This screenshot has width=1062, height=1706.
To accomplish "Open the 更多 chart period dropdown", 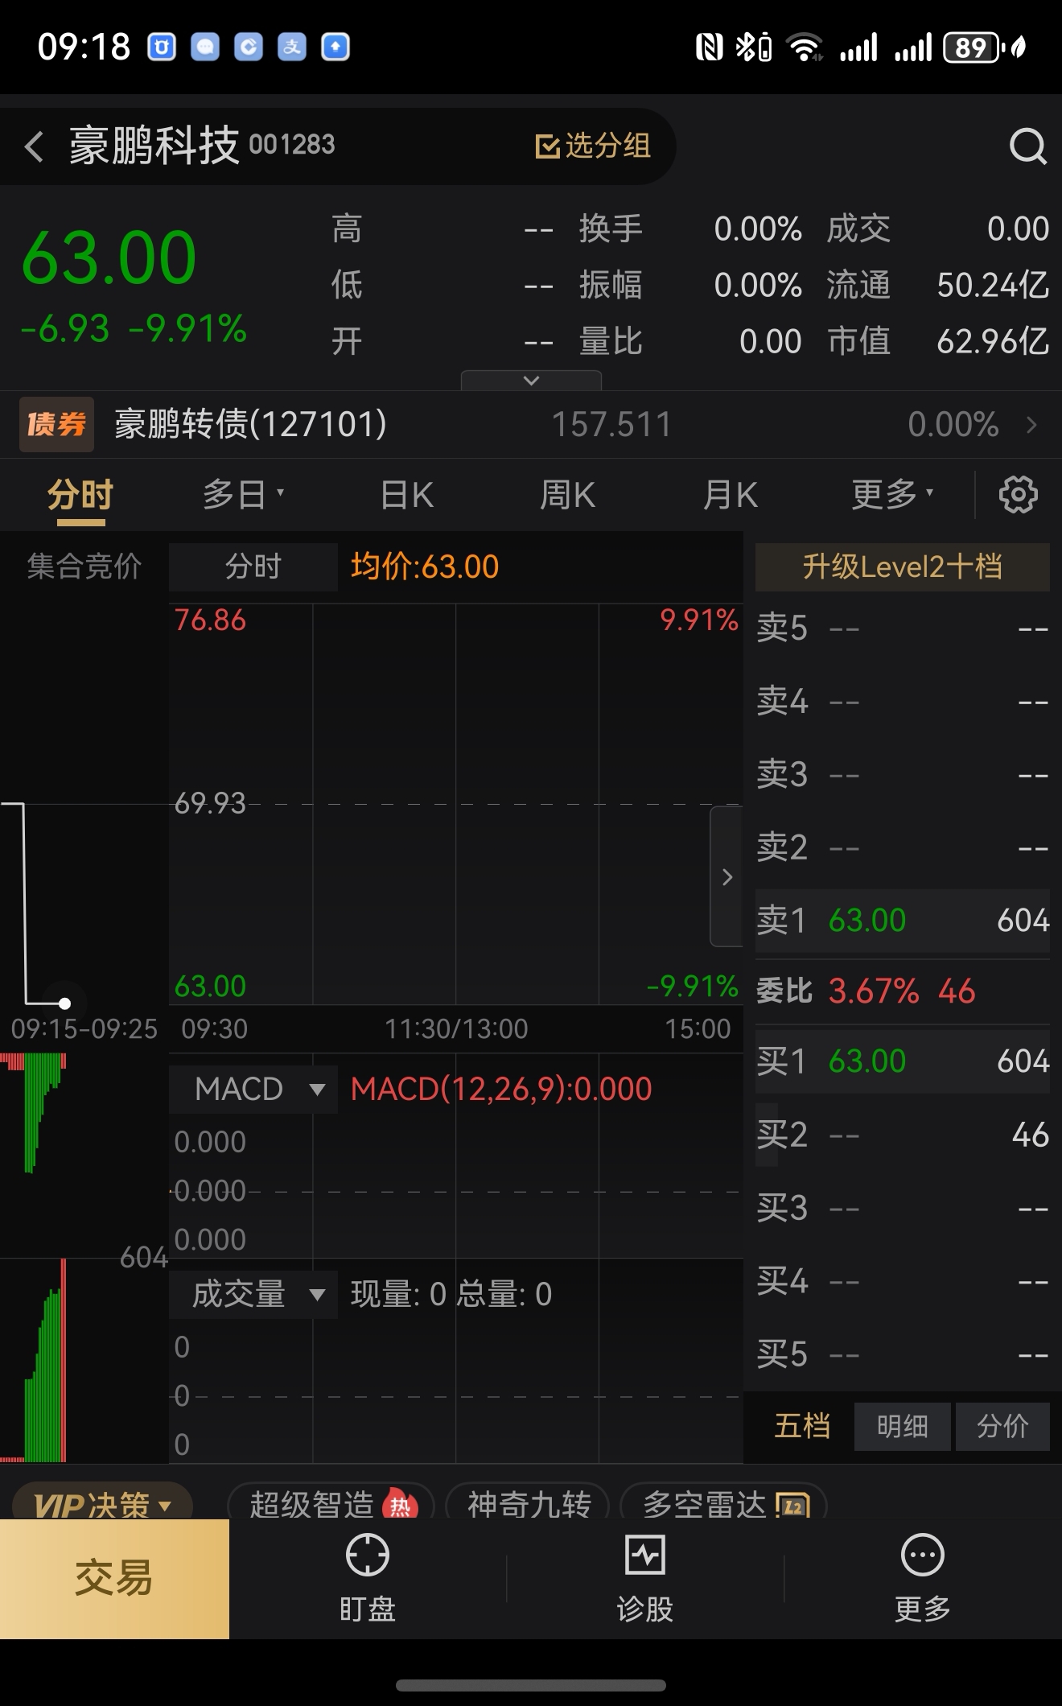I will [893, 494].
